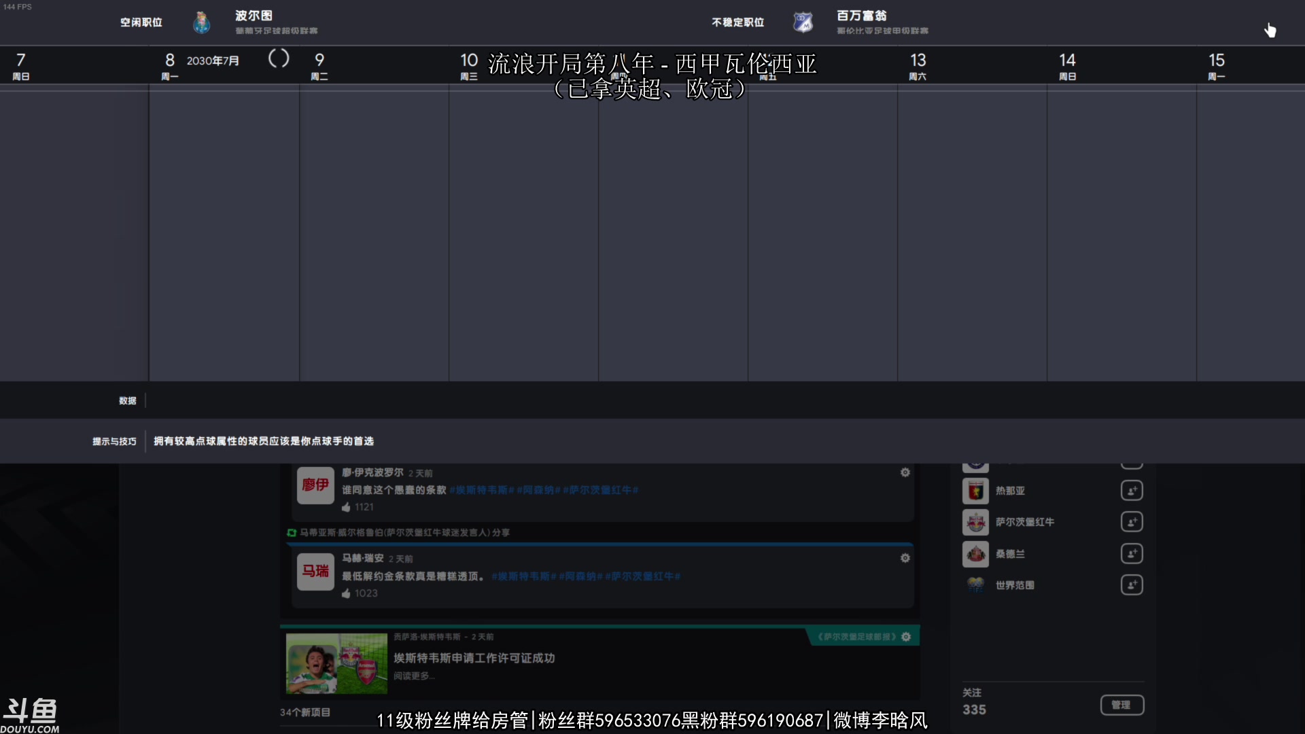Screen dimensions: 1305x734
Task: Click the 不稳定职位 label
Action: (x=738, y=22)
